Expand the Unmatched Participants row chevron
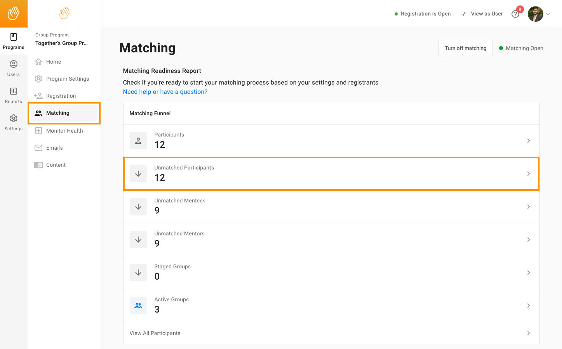Image resolution: width=562 pixels, height=349 pixels. coord(529,174)
